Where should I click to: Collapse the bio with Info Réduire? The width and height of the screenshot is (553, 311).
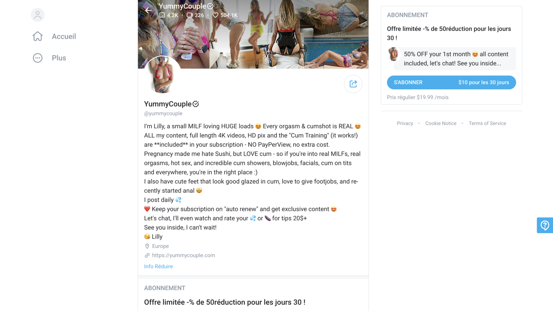pyautogui.click(x=158, y=266)
